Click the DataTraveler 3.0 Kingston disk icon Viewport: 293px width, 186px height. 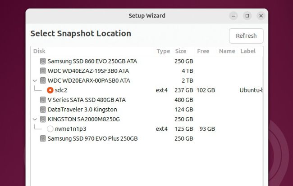pyautogui.click(x=43, y=110)
